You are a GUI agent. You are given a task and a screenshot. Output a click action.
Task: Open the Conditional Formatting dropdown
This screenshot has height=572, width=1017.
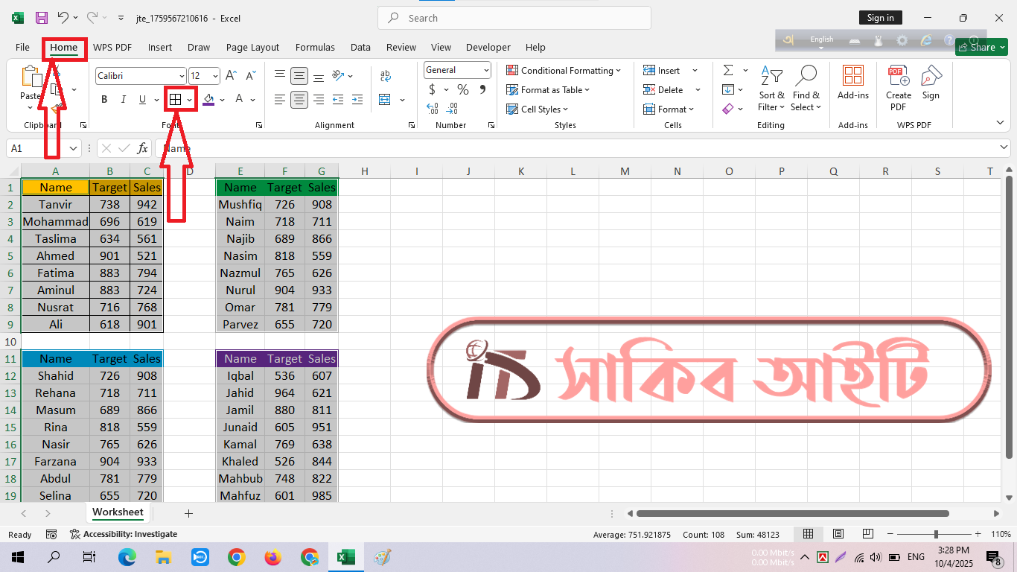pos(564,71)
